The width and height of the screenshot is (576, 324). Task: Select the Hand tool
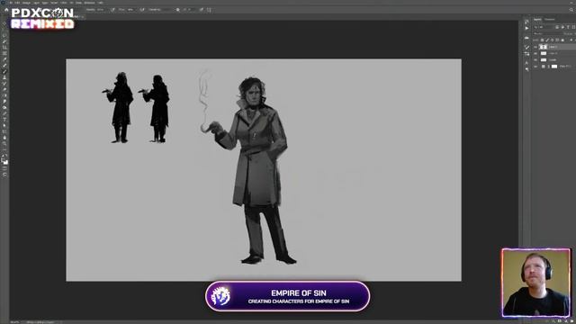coord(4,137)
